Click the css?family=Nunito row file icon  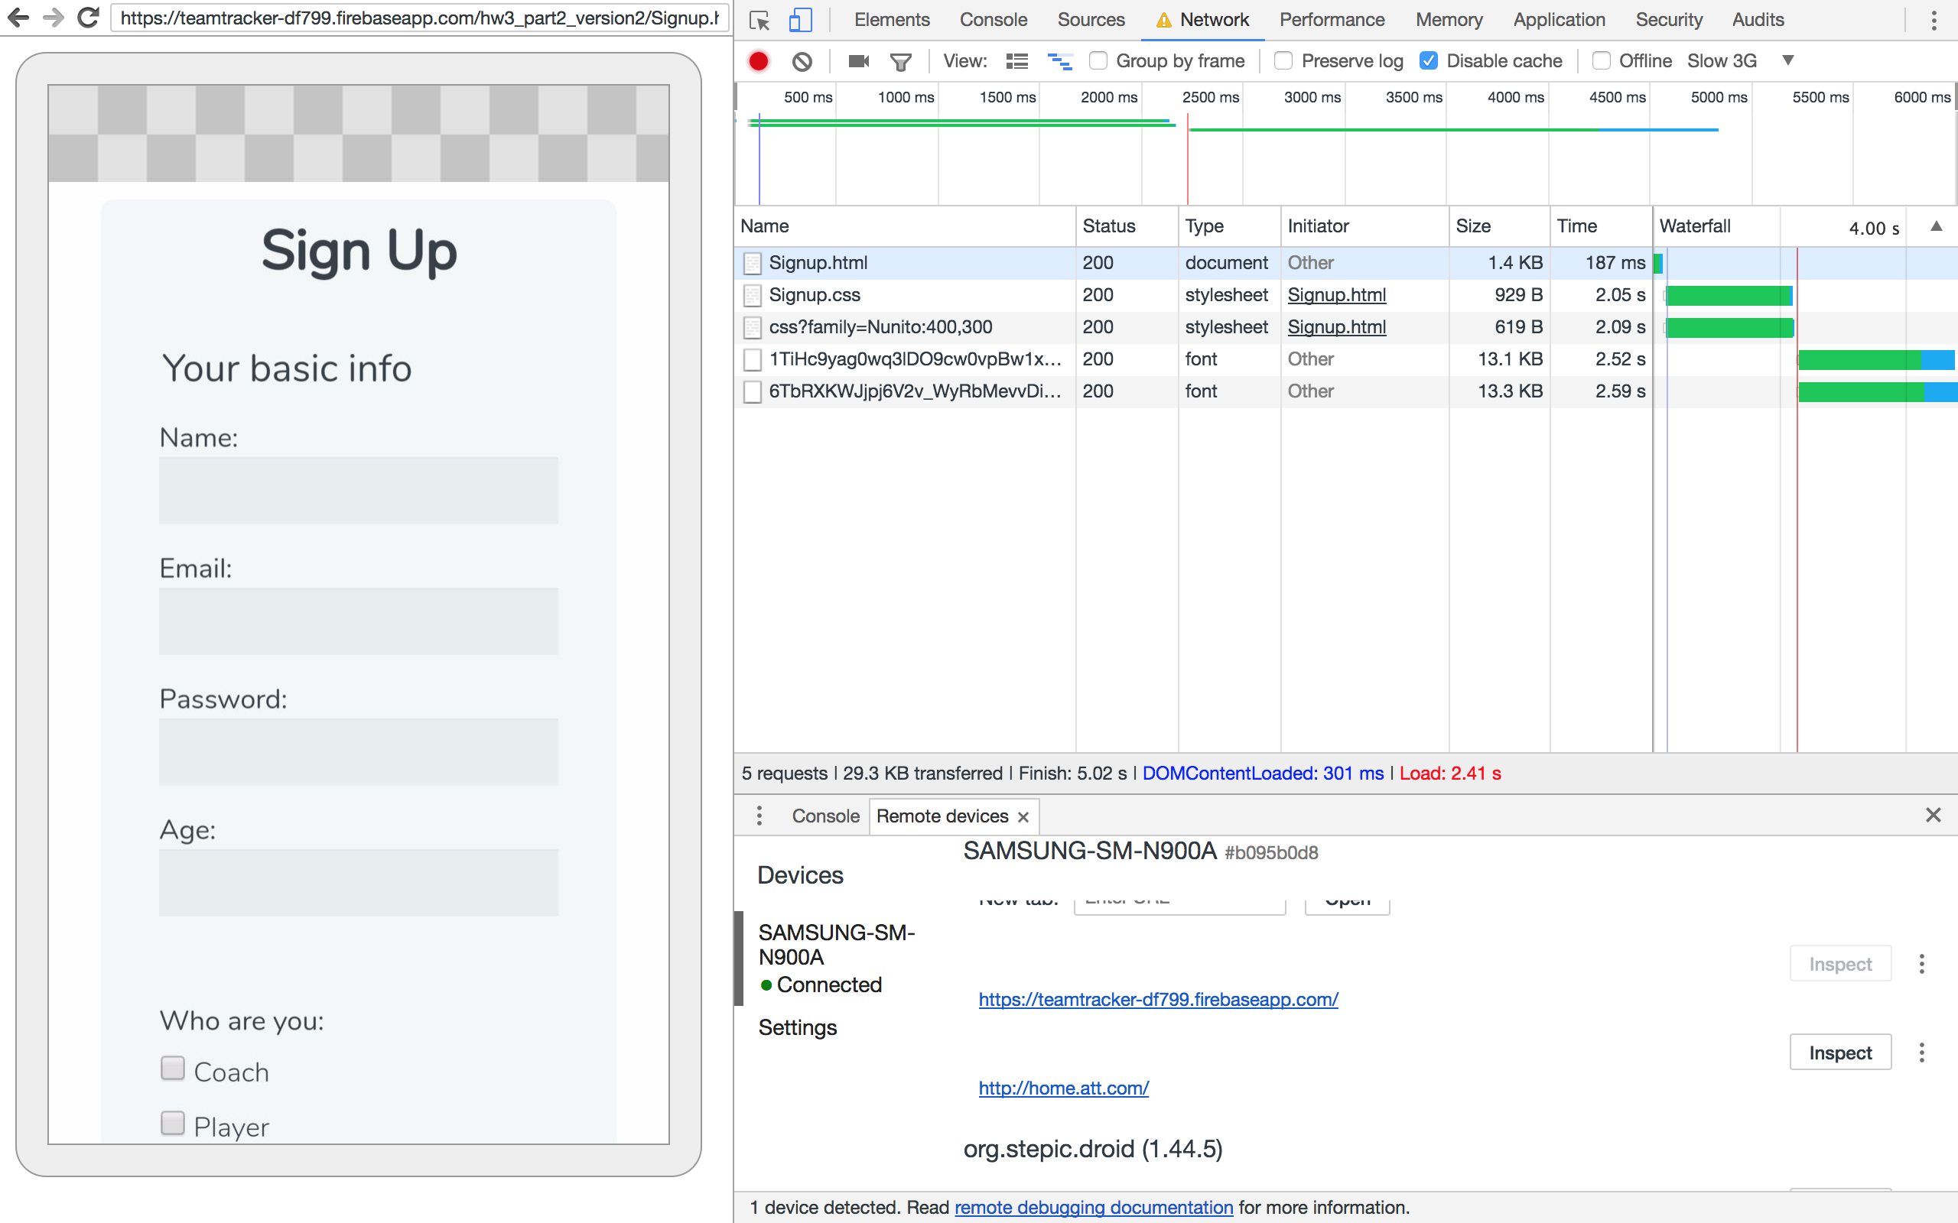[x=753, y=328]
